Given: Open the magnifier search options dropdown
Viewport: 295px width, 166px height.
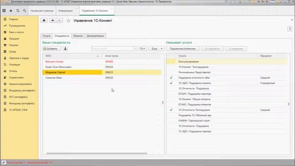Looking at the screenshot, I should point(143,49).
